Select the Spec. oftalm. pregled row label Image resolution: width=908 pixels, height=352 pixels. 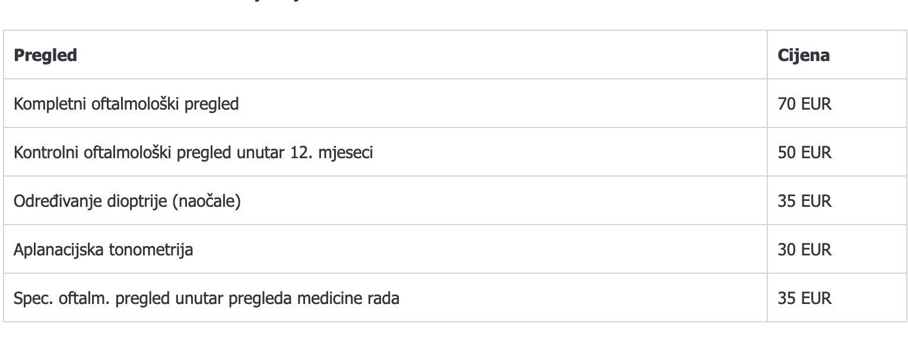point(206,298)
